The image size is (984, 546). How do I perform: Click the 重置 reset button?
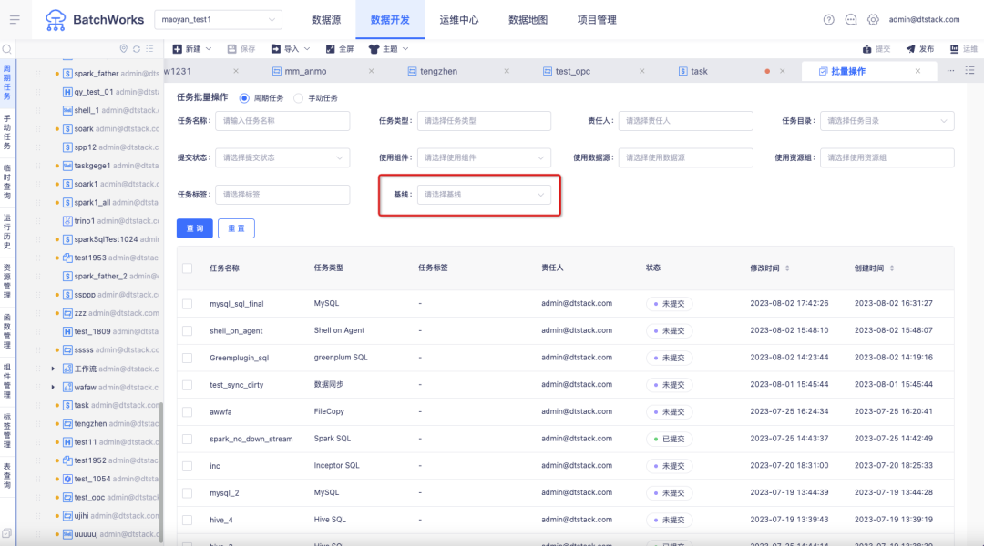coord(236,228)
